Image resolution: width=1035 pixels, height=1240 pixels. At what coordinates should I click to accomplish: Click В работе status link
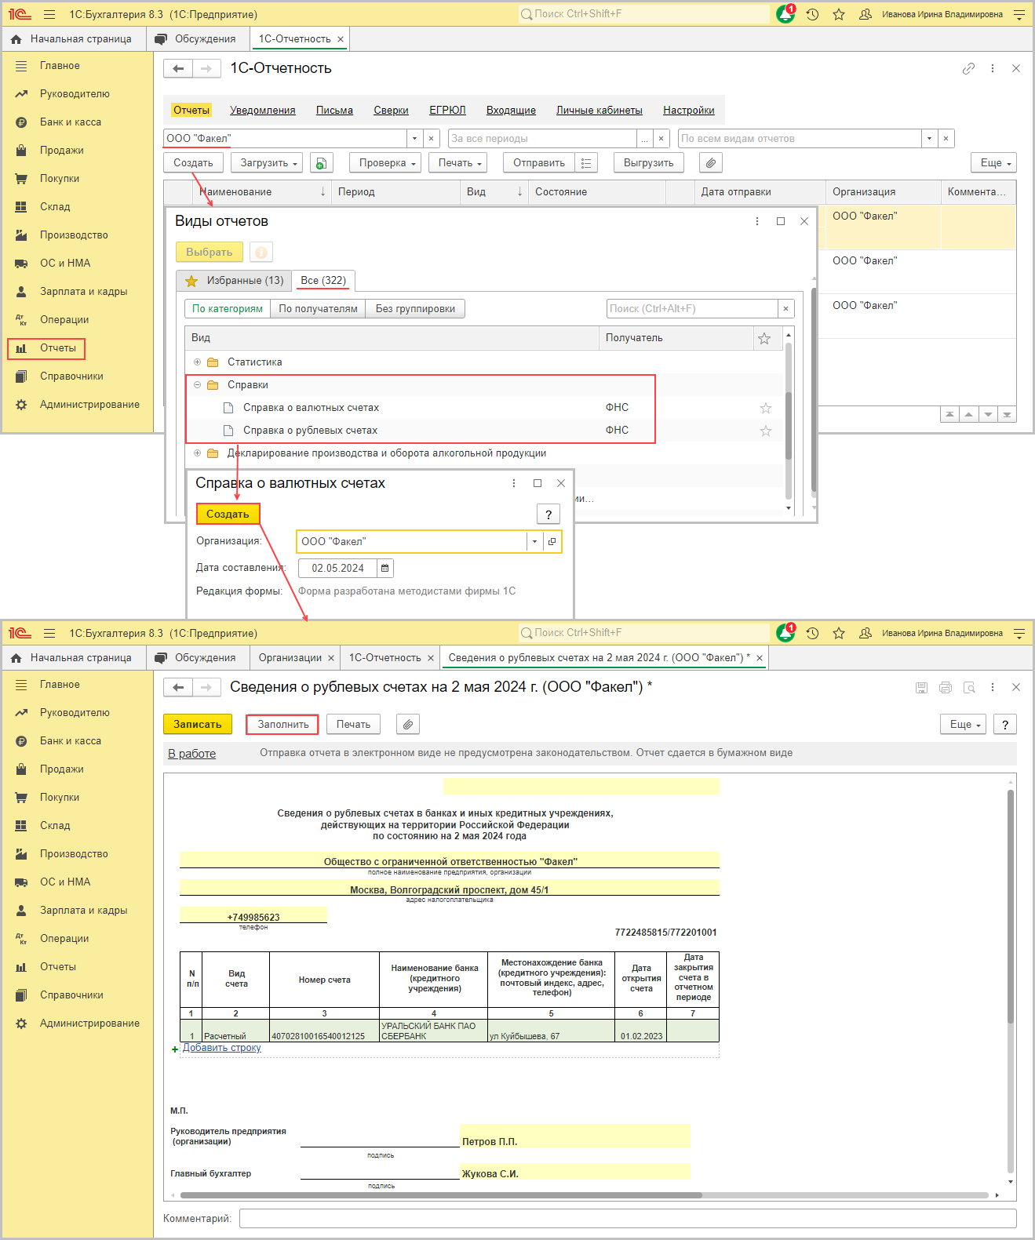click(192, 754)
